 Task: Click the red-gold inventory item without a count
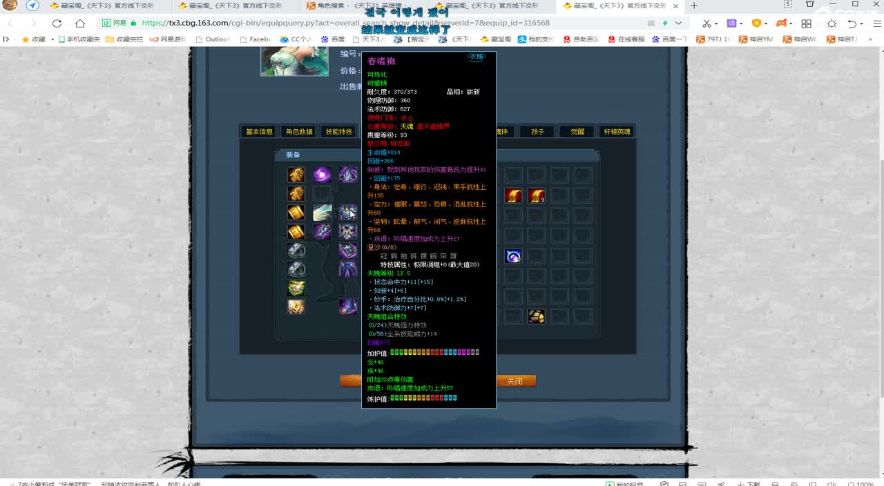click(513, 195)
